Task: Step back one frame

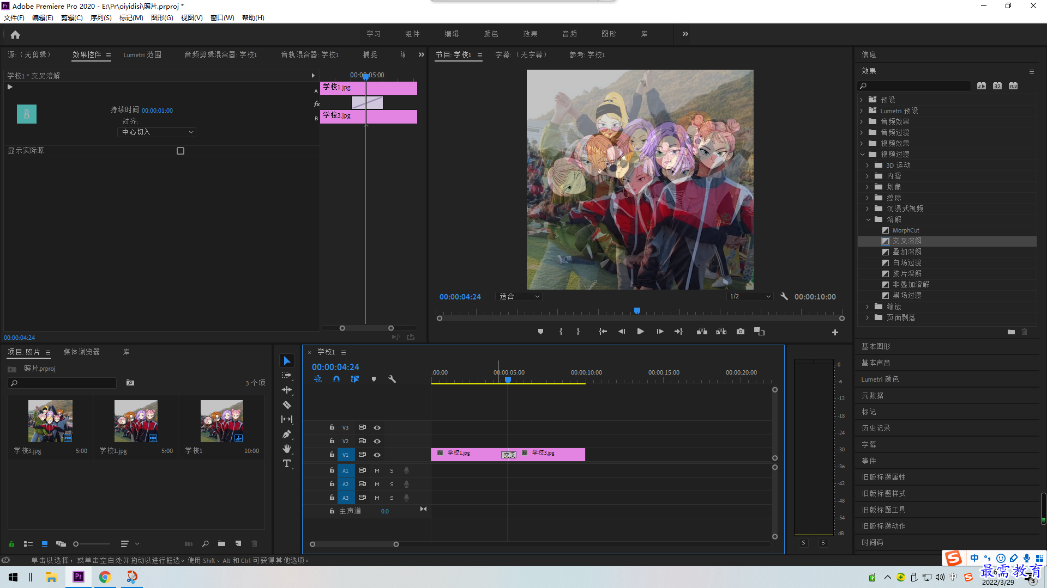Action: (x=622, y=332)
